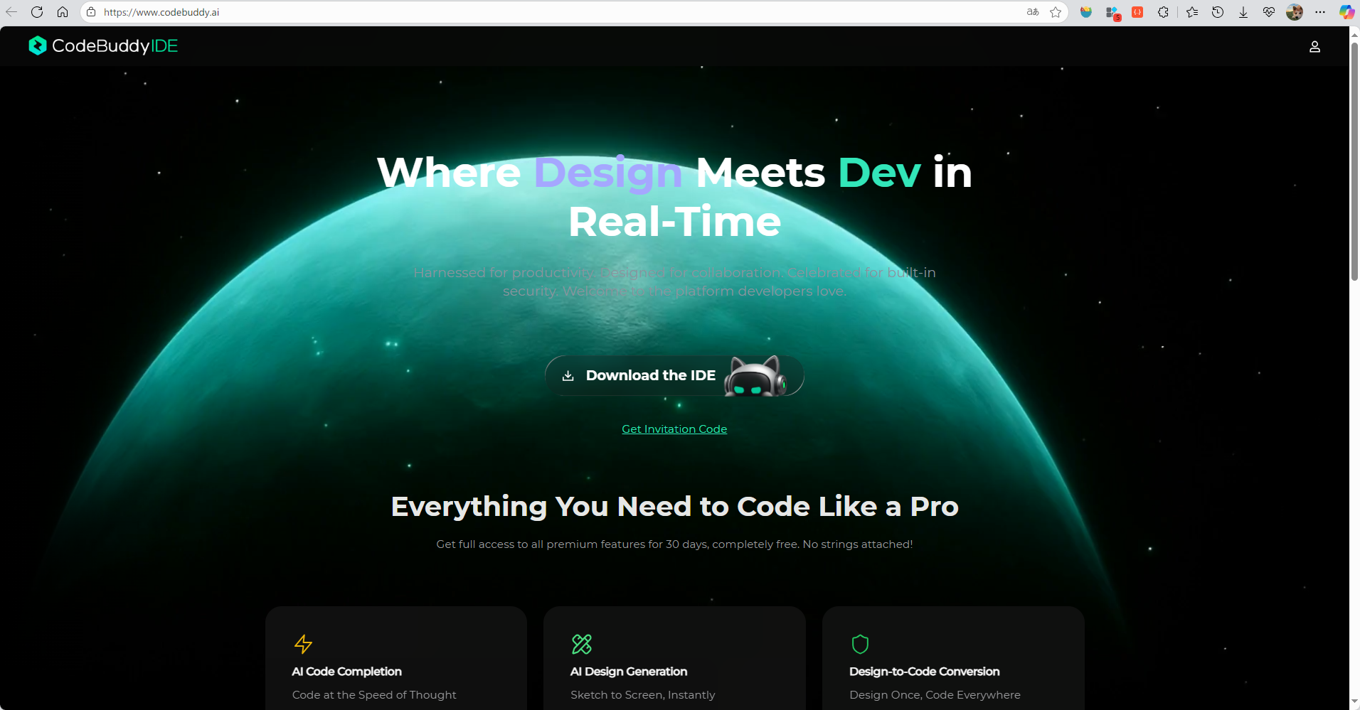
Task: Click the Download the IDE button
Action: click(x=674, y=376)
